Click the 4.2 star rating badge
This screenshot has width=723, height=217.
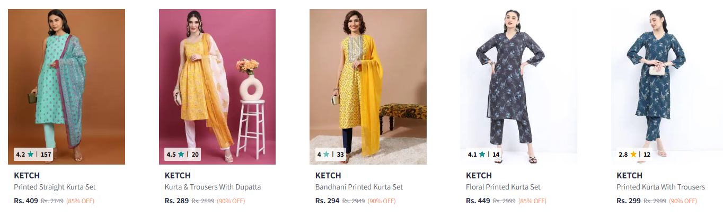tap(33, 155)
